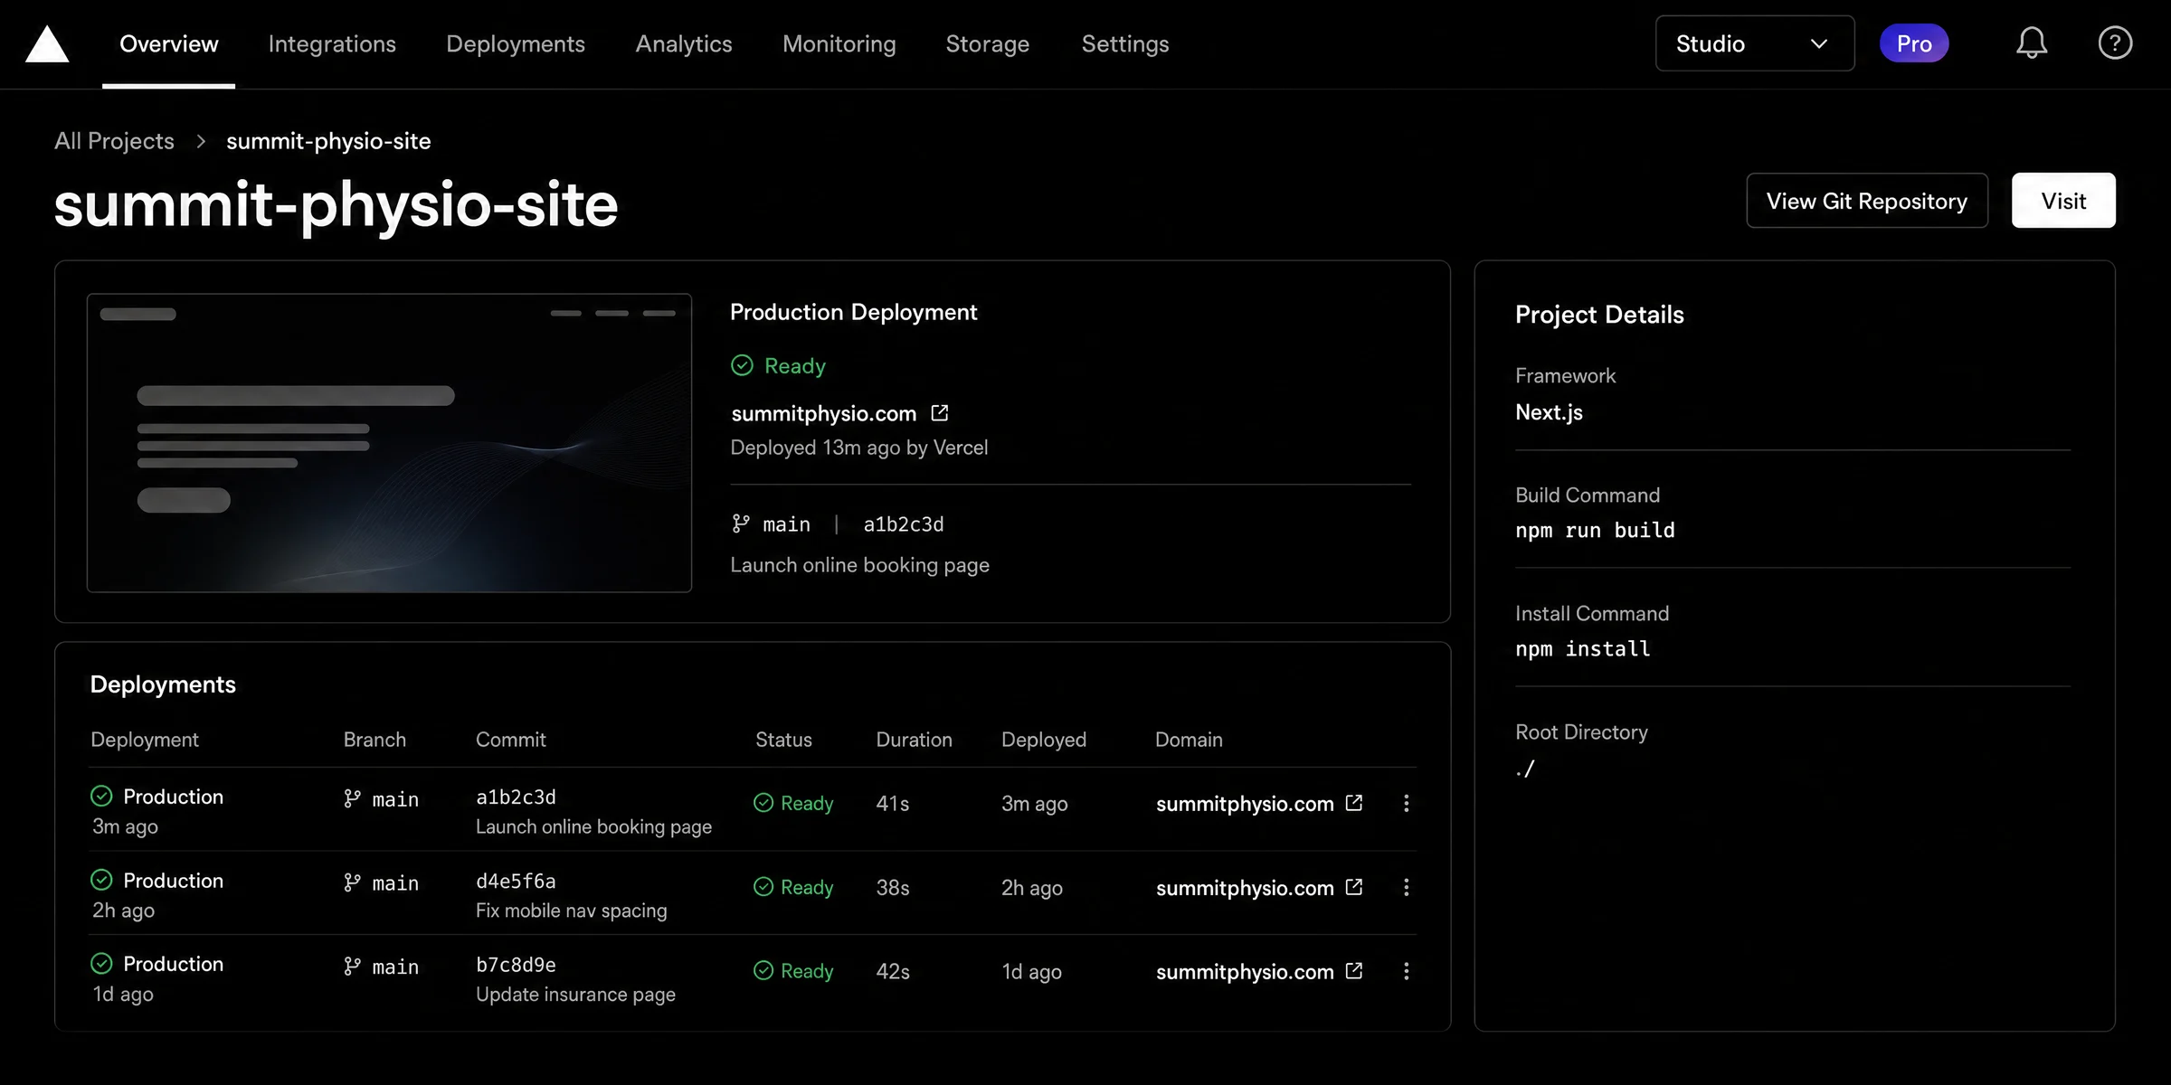Click the Duration column header
Viewport: 2171px width, 1085px height.
pyautogui.click(x=914, y=740)
